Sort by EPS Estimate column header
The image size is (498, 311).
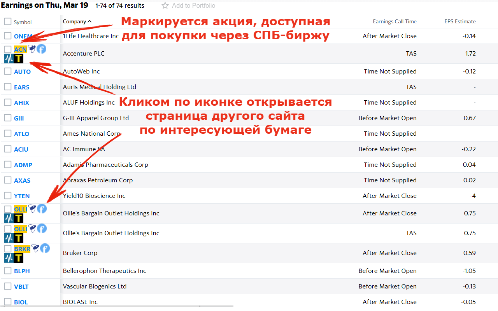pos(460,22)
